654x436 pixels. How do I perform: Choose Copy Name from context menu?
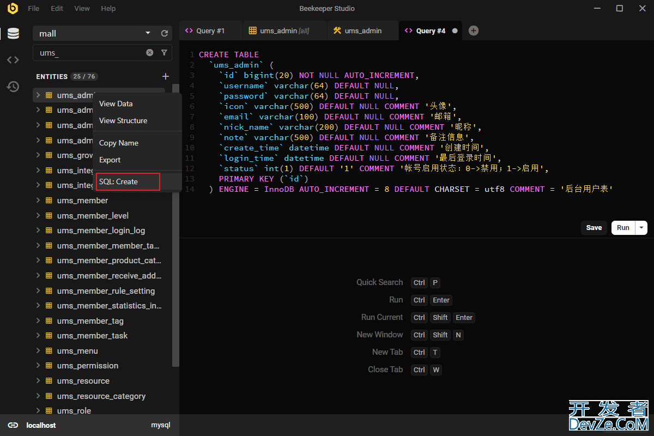[137, 143]
